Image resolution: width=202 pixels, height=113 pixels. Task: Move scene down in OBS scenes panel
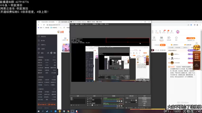pos(79,105)
